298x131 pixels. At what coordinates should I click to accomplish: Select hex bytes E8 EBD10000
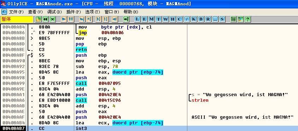coord(54,100)
